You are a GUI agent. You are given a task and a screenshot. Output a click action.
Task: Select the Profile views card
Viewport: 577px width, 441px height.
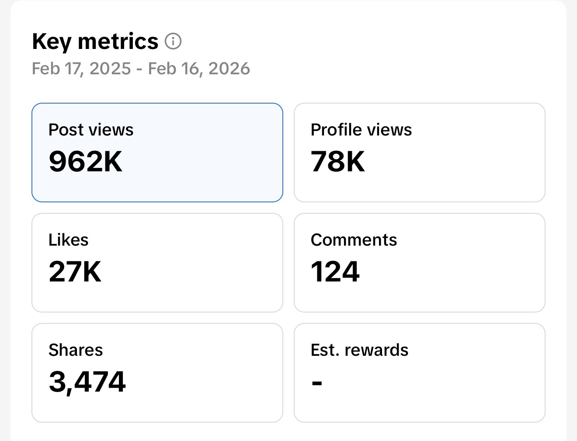(x=419, y=153)
